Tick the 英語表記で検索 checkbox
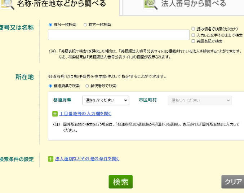 coord(194,41)
